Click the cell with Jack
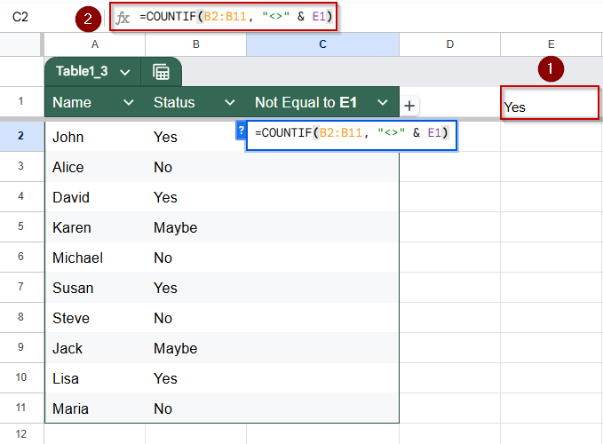The image size is (603, 444). click(95, 348)
